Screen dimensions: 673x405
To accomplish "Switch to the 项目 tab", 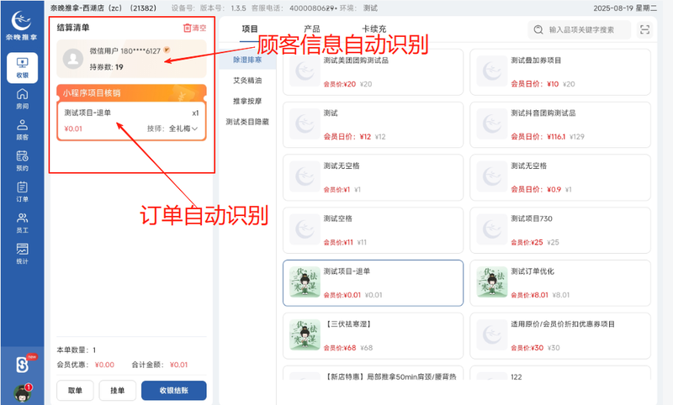I will pos(250,29).
